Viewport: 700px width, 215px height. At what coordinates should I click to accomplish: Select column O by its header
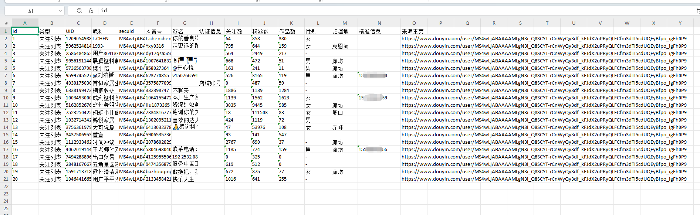(x=414, y=23)
